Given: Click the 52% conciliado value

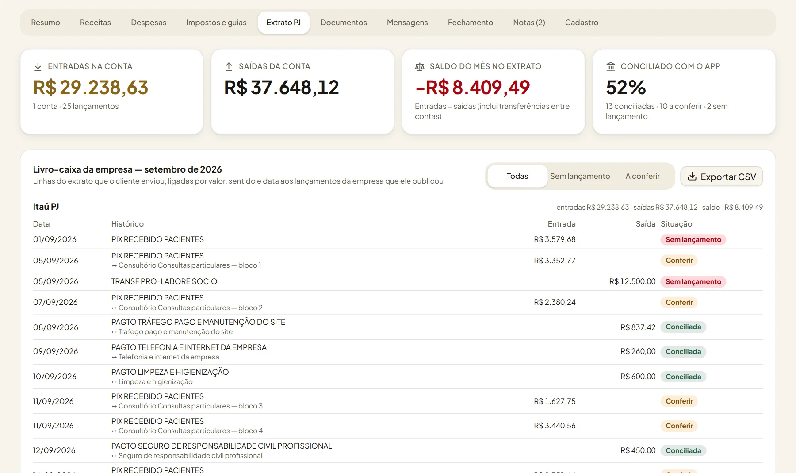Looking at the screenshot, I should click(626, 88).
